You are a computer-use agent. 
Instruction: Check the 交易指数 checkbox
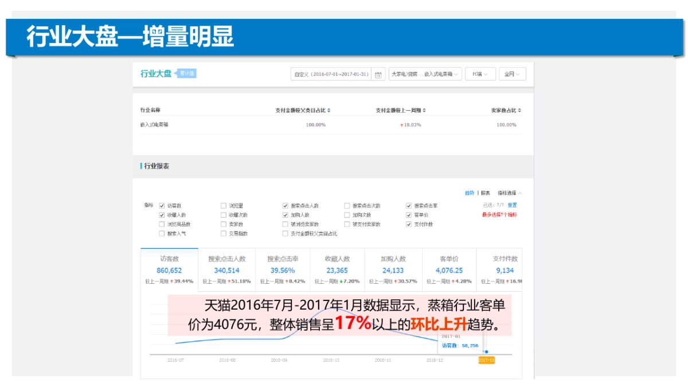pyautogui.click(x=222, y=232)
